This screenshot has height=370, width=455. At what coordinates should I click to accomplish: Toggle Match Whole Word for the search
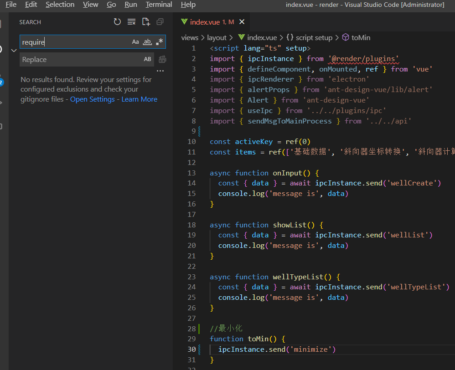147,41
